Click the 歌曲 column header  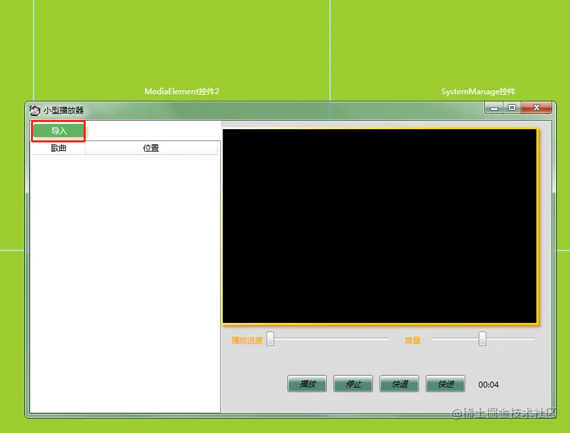[59, 148]
